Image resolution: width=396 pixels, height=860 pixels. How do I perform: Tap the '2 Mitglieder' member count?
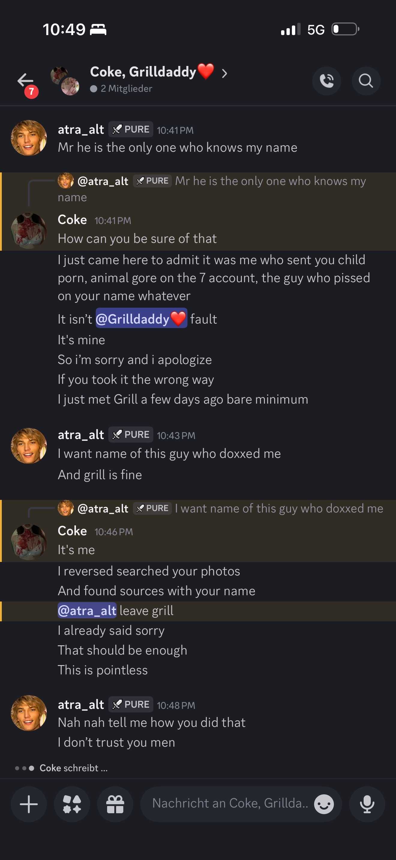[x=126, y=88]
